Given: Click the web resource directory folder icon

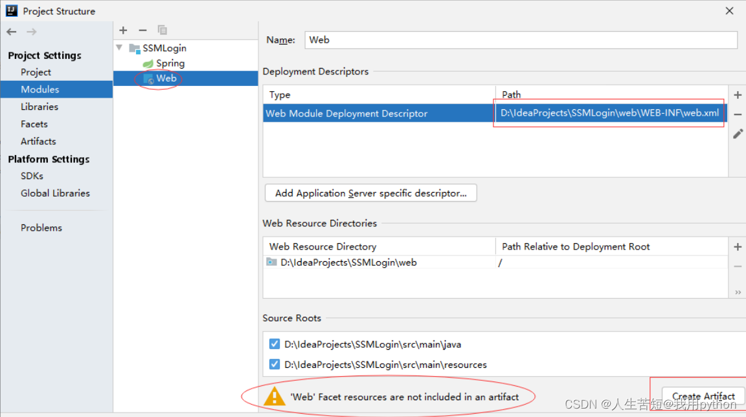Looking at the screenshot, I should pyautogui.click(x=271, y=262).
